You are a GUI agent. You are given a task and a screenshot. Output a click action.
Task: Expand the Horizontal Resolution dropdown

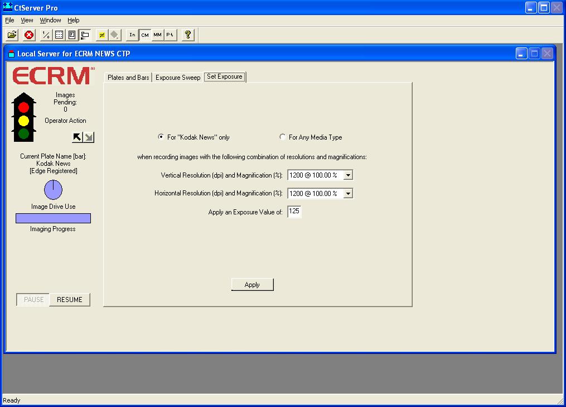pos(348,194)
